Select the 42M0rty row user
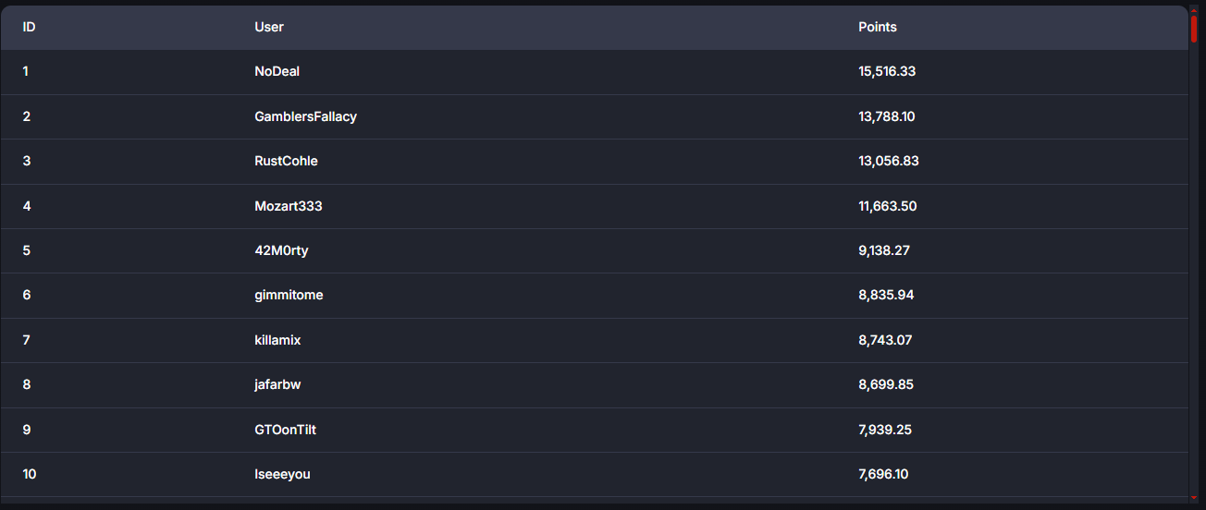The image size is (1206, 510). [x=281, y=250]
